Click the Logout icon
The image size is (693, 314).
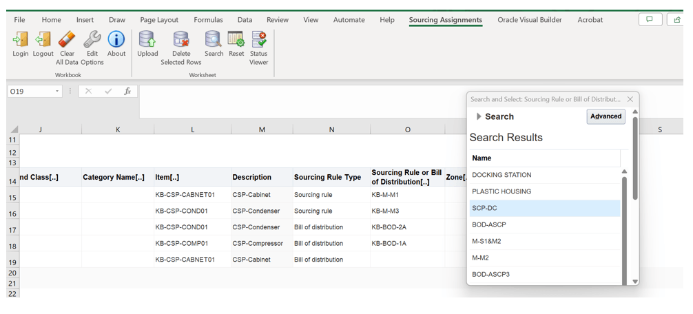coord(43,39)
